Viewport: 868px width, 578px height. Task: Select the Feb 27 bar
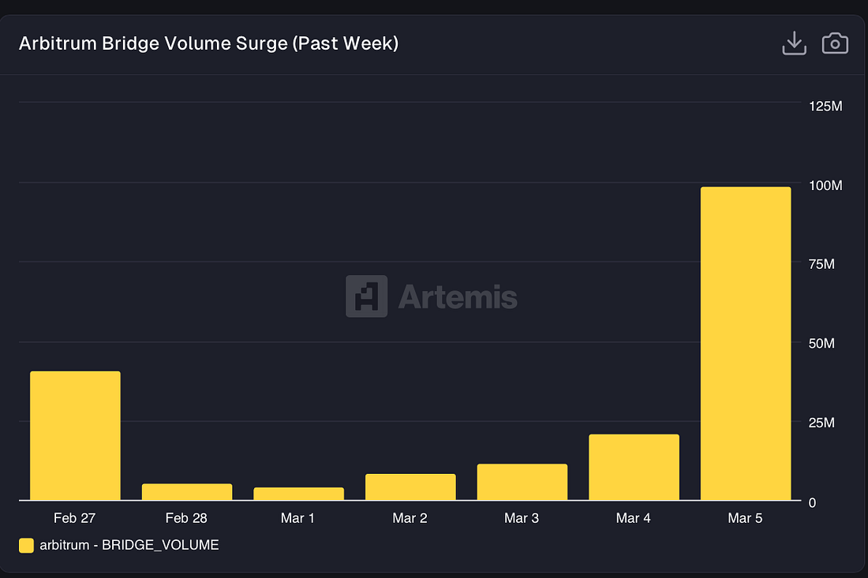coord(75,435)
